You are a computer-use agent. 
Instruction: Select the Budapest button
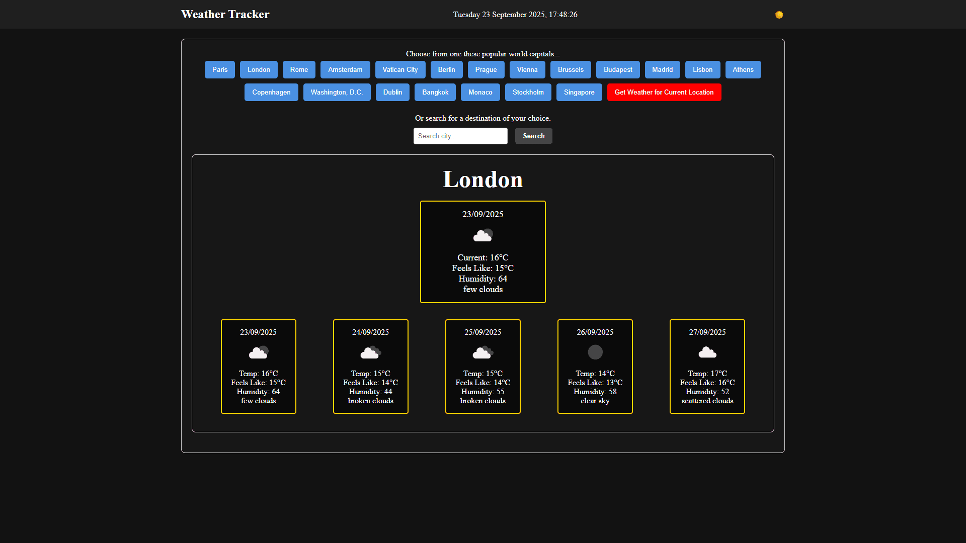(618, 70)
